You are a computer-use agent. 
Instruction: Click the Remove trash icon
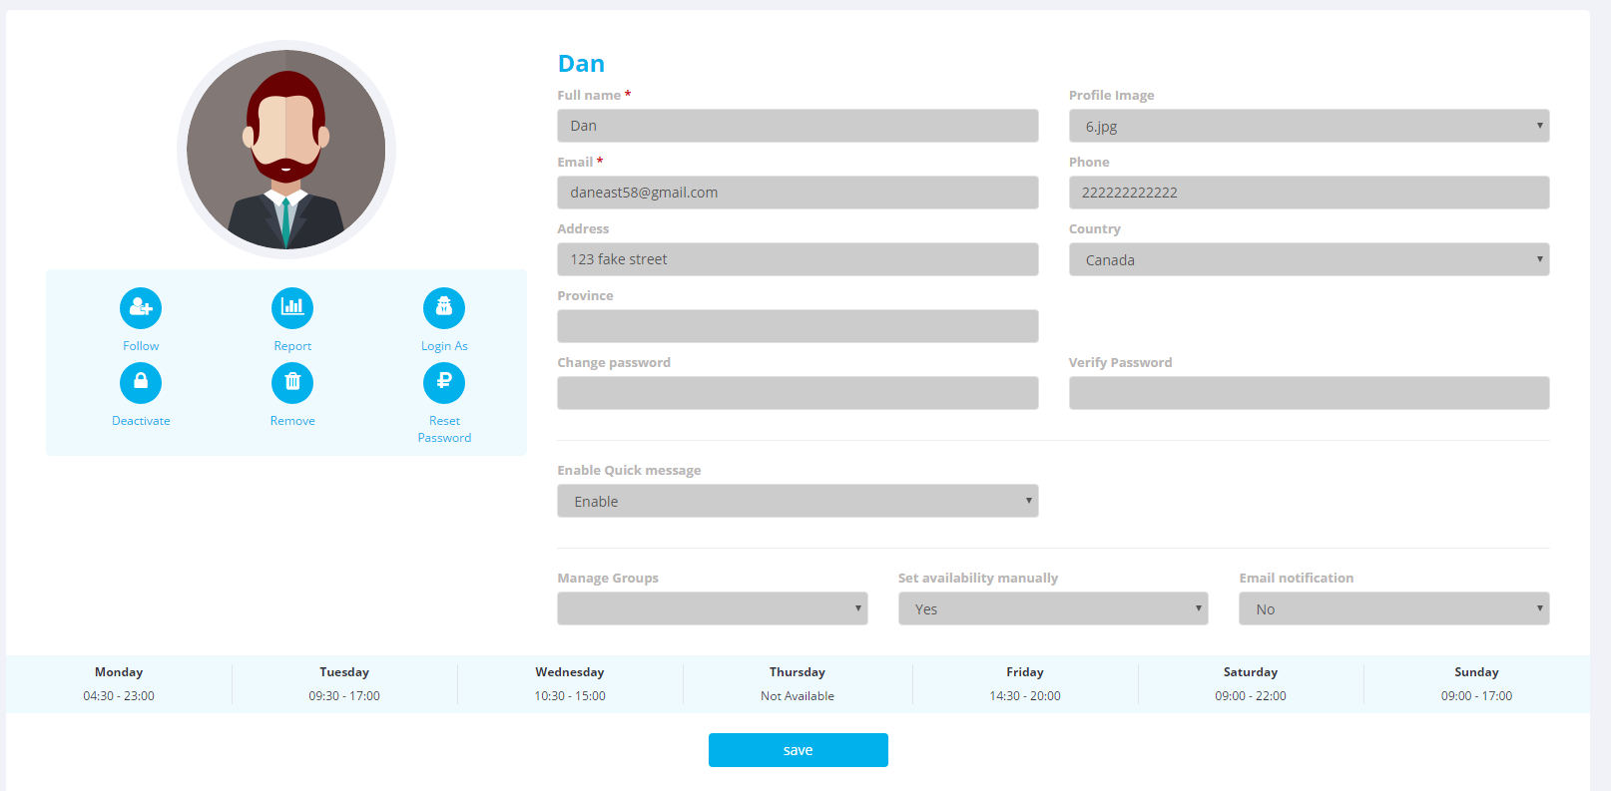[x=292, y=382]
